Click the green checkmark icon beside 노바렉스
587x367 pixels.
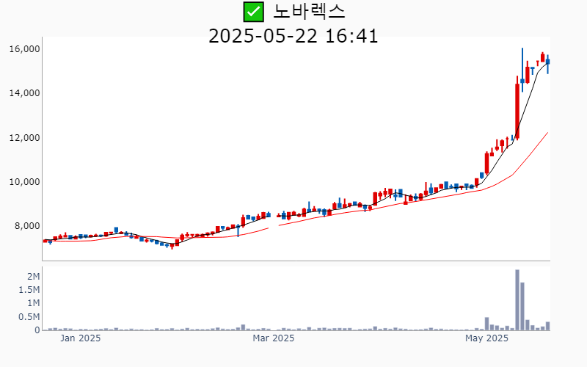point(253,12)
